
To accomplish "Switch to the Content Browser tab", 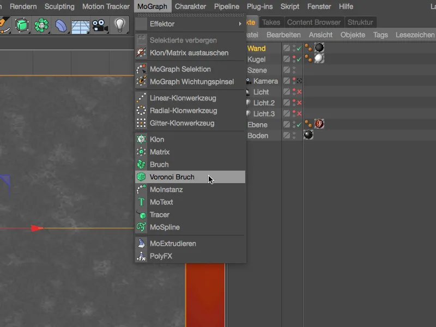I will 314,22.
